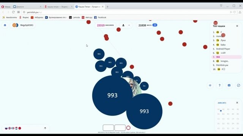243x136 pixels.
Task: Take a screenshot with the camera icon
Action: click(x=229, y=85)
